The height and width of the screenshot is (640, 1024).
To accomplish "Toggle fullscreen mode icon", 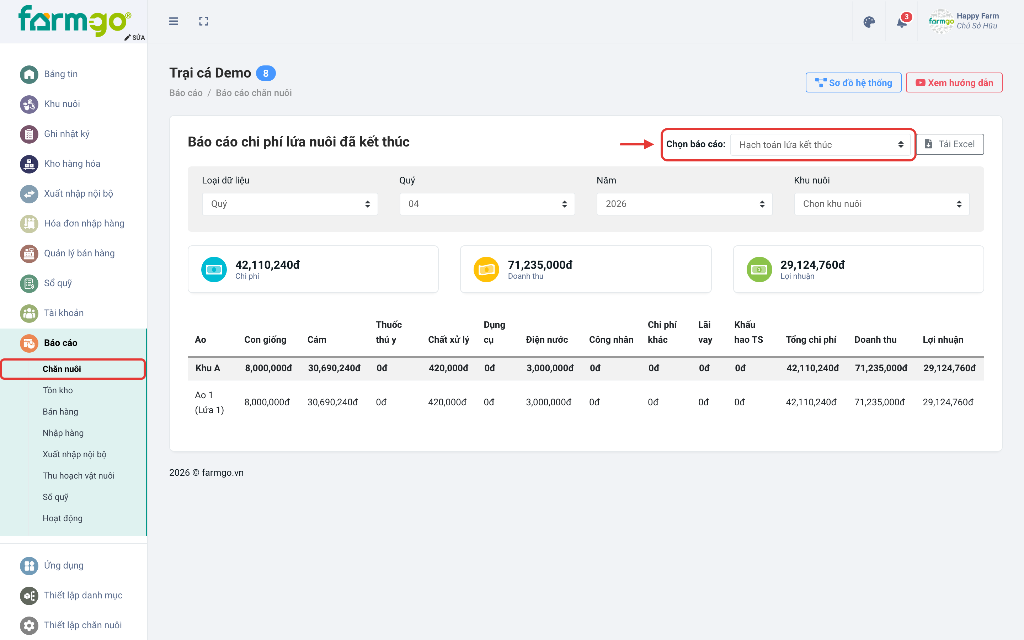I will coord(203,21).
